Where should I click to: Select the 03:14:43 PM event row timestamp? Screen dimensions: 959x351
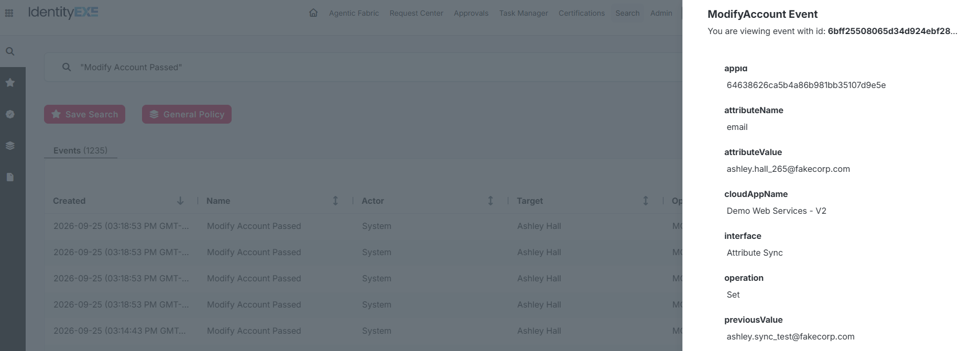point(119,331)
